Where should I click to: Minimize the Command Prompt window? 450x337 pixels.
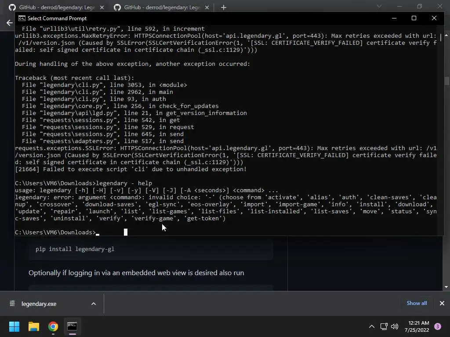[x=394, y=18]
